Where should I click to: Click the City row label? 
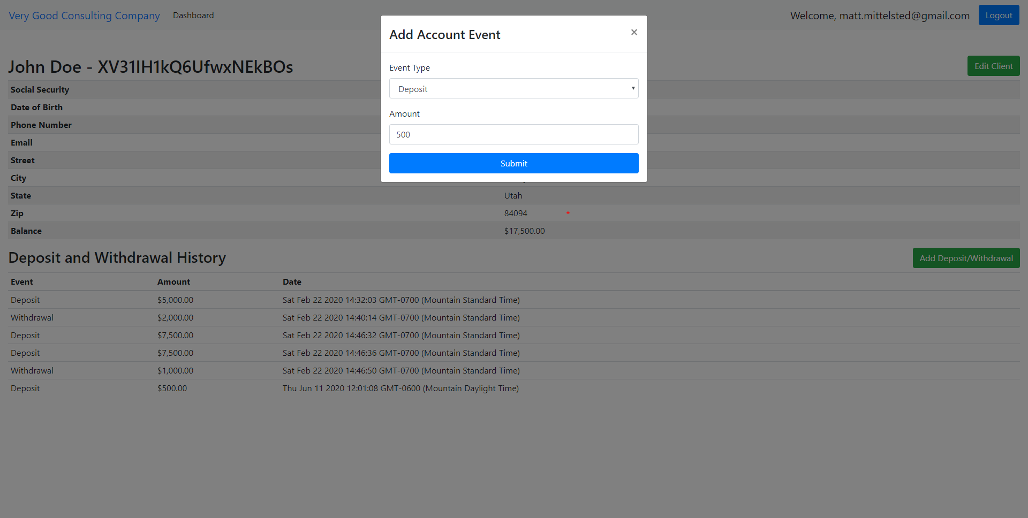click(18, 178)
